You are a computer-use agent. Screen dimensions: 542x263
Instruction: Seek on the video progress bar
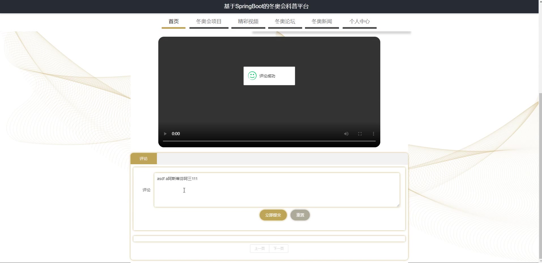coord(269,141)
